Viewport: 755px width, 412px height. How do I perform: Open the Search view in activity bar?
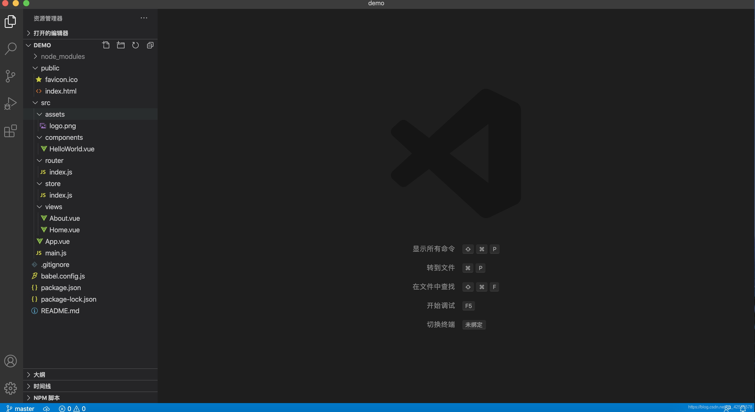coord(11,49)
